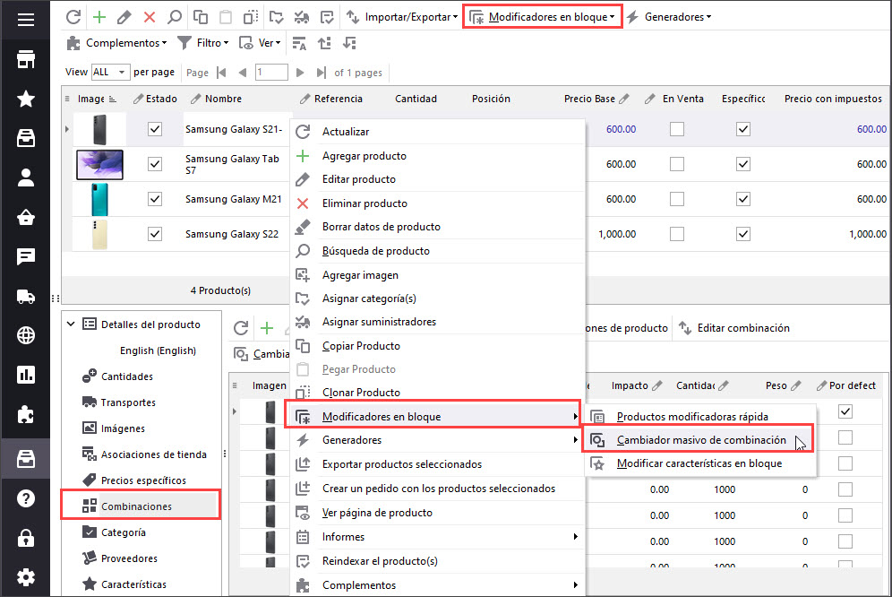Click the upward-arrow list icon in toolbar

324,43
